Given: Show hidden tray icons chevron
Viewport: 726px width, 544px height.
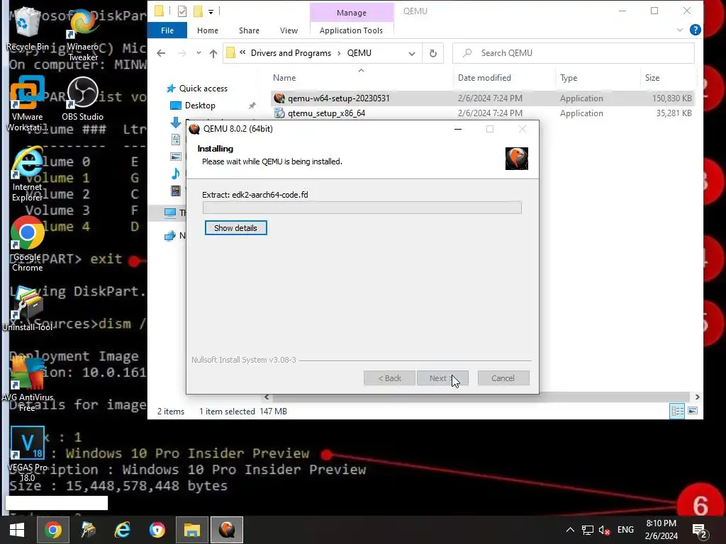Looking at the screenshot, I should [x=571, y=530].
